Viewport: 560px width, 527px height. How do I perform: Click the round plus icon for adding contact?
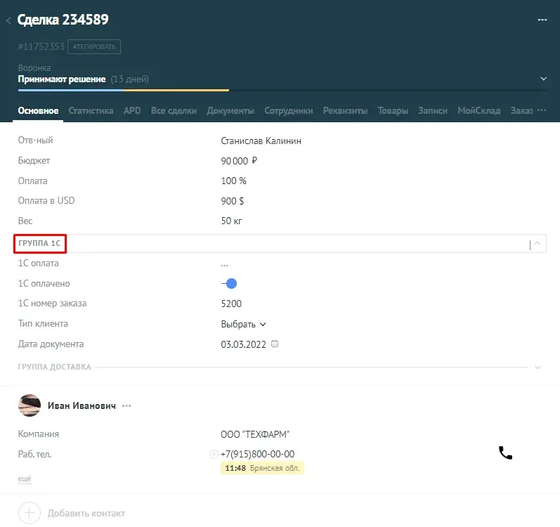pos(30,513)
